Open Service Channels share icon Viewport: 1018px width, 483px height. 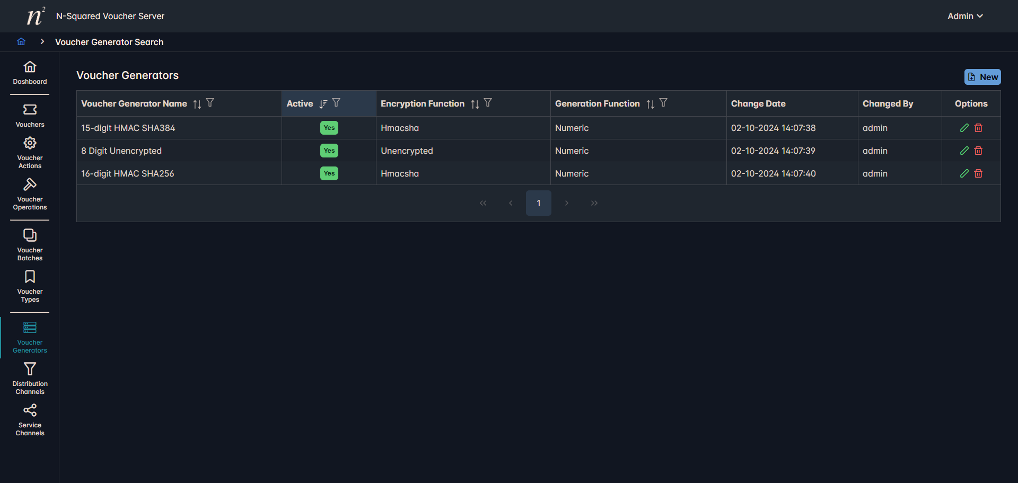point(30,411)
